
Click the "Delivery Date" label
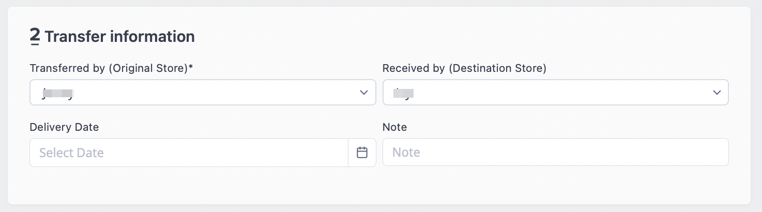(x=64, y=127)
